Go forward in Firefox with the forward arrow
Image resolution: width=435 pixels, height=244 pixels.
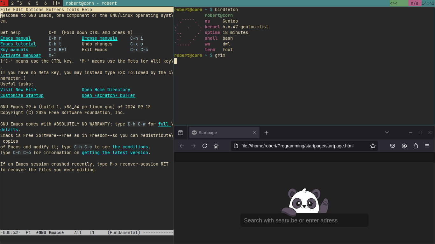point(193,146)
